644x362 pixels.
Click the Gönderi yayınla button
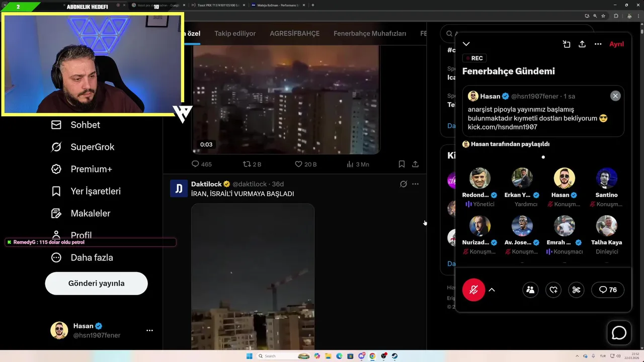96,283
